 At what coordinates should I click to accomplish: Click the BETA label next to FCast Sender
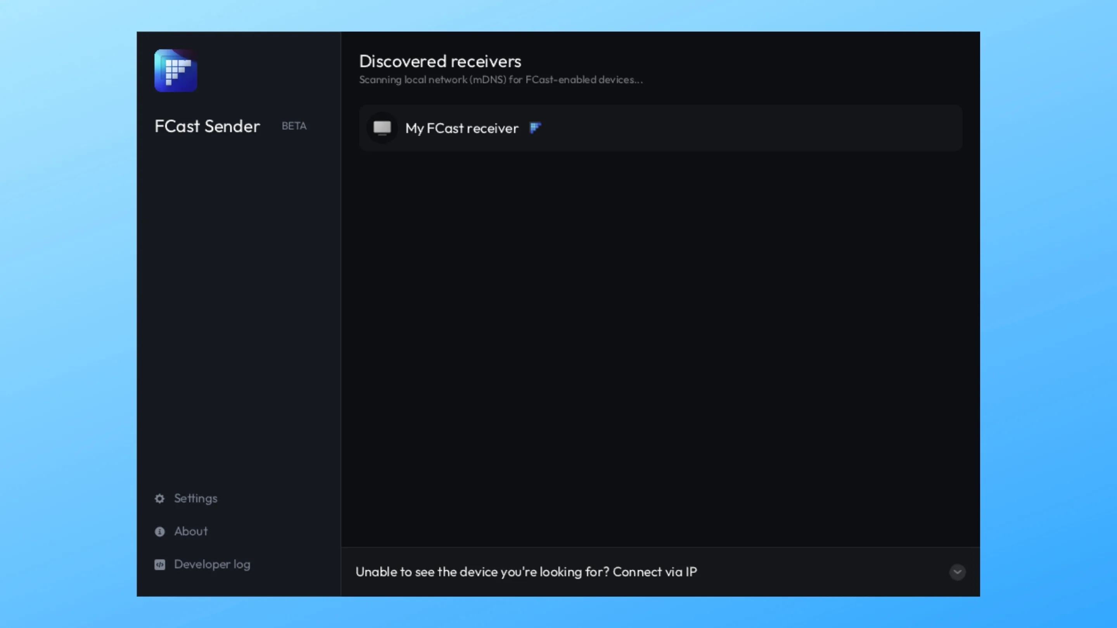(294, 126)
